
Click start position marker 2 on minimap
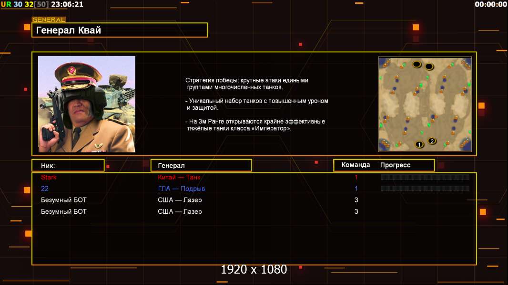[x=432, y=141]
